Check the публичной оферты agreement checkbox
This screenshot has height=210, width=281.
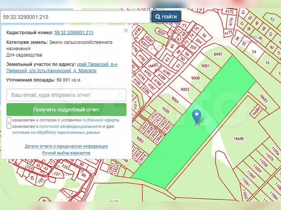click(9, 120)
